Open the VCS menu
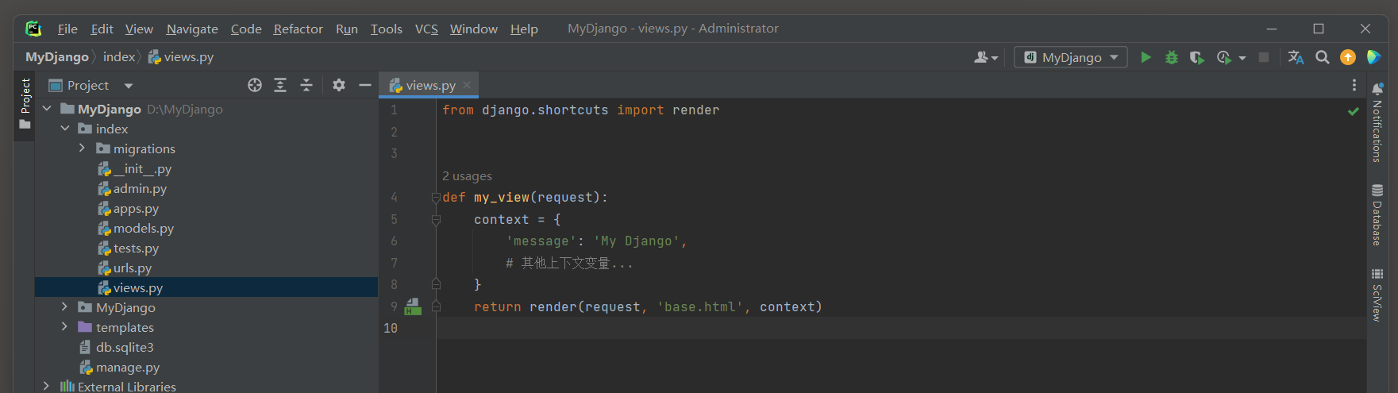This screenshot has width=1398, height=393. pyautogui.click(x=426, y=29)
